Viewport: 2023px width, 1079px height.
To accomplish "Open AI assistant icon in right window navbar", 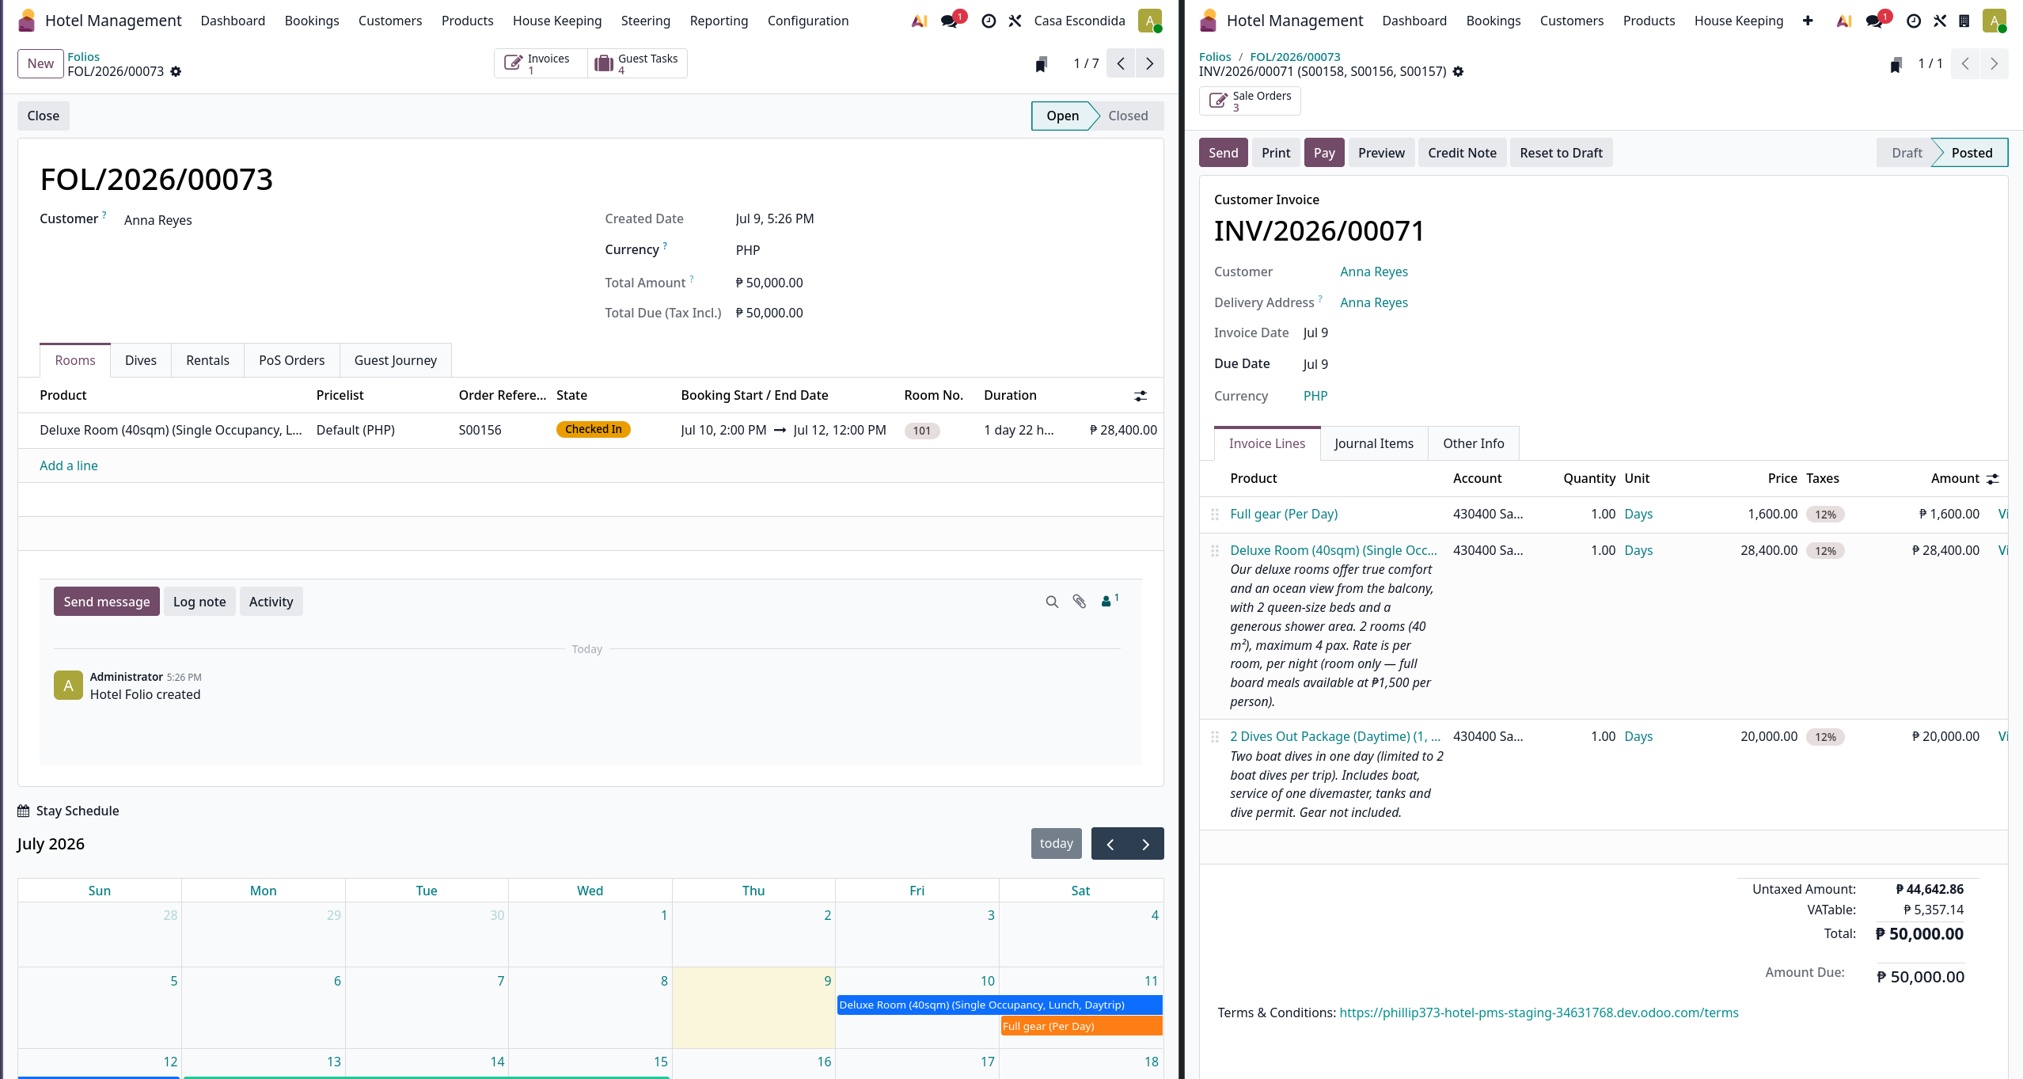I will pos(1843,21).
